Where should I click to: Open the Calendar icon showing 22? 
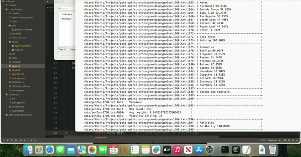tap(114, 150)
